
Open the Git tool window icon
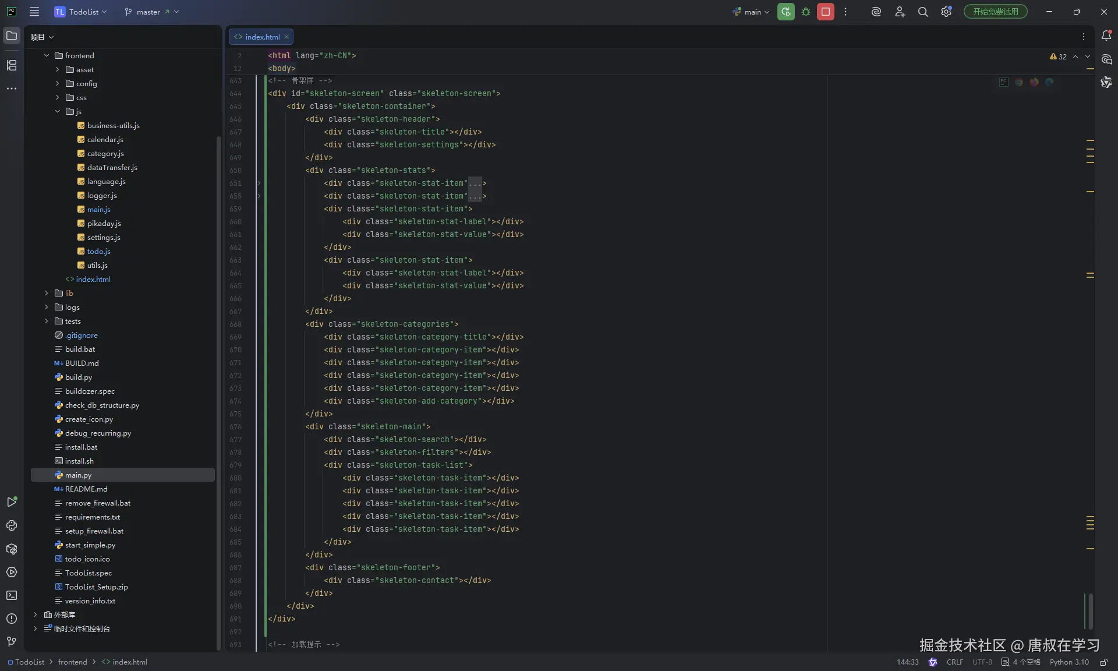coord(12,641)
